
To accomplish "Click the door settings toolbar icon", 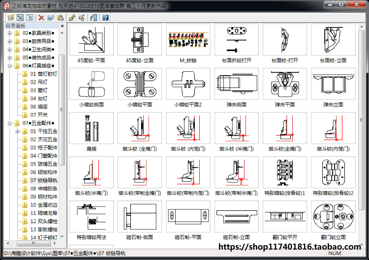I will 93,18.
